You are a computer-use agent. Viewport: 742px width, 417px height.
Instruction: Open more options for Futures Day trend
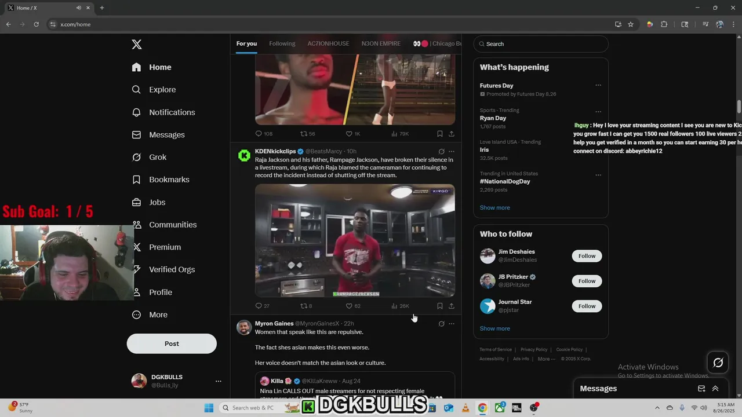[598, 85]
